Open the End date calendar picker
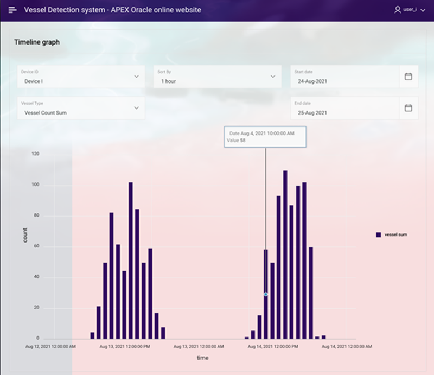434x375 pixels. [x=409, y=108]
